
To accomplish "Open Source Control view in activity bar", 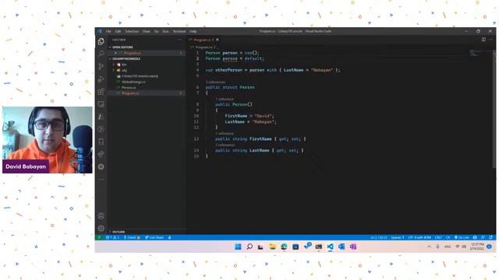I will coord(101,66).
